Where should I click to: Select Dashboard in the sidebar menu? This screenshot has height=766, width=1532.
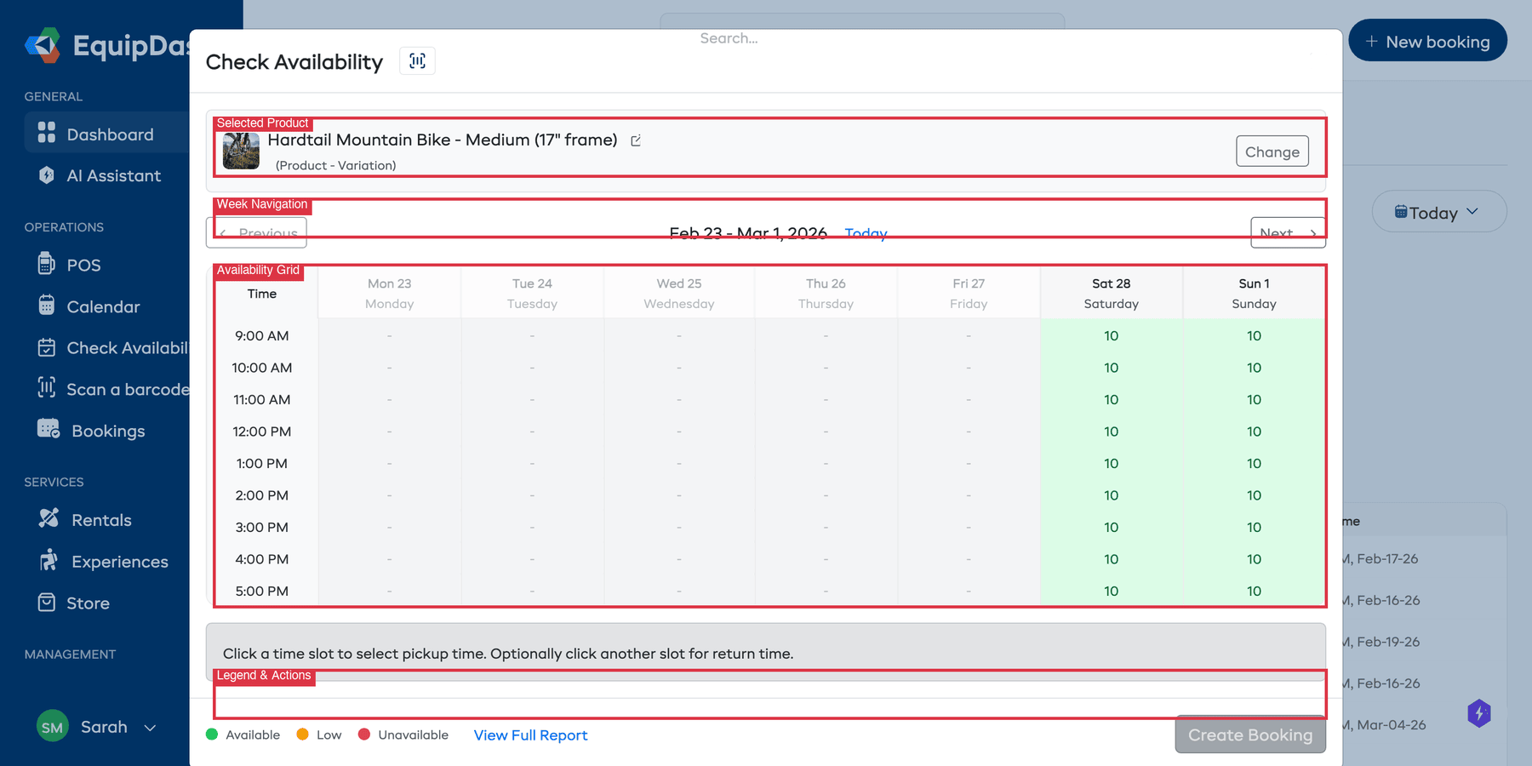[x=110, y=134]
